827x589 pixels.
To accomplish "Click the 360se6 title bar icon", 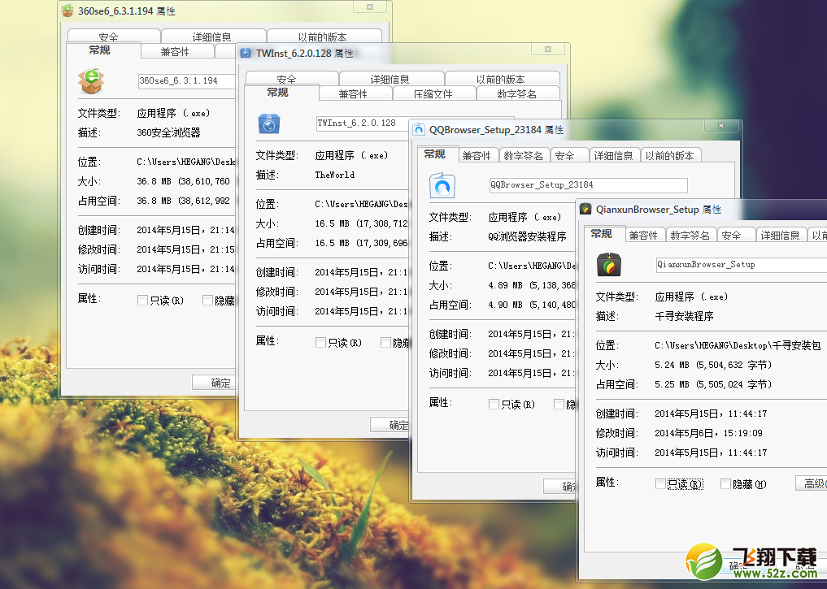I will [x=67, y=11].
